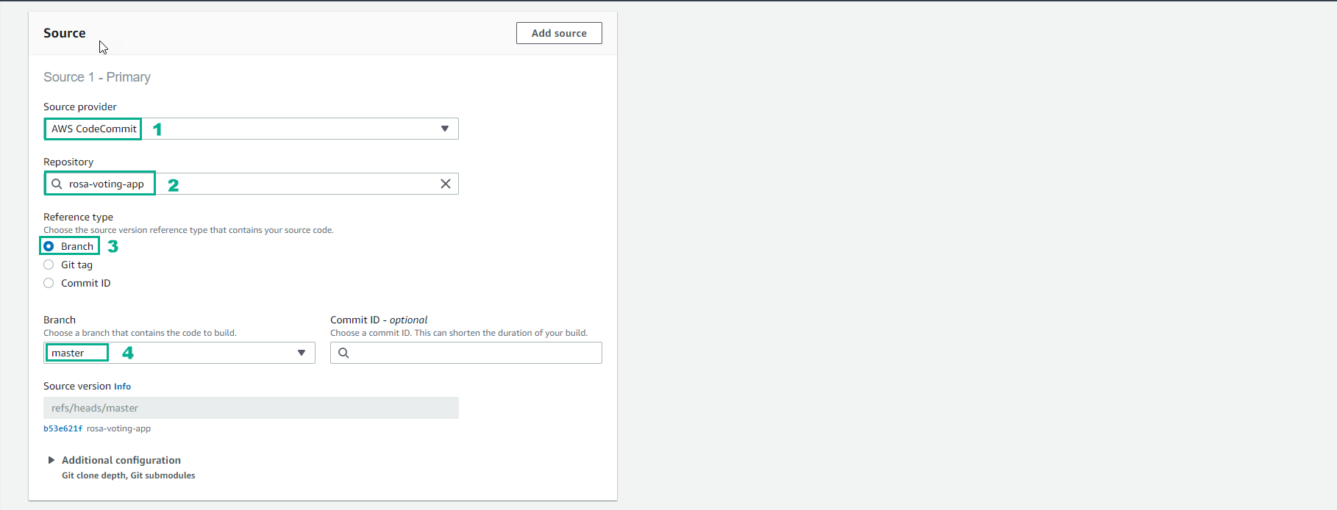This screenshot has width=1337, height=510.
Task: Open the Source version Info link
Action: coord(122,387)
